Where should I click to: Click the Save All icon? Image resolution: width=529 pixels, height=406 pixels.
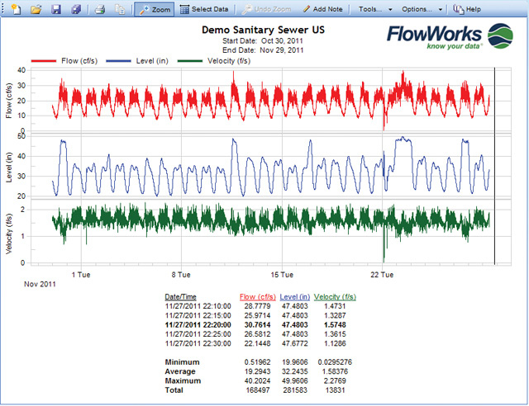pos(76,9)
